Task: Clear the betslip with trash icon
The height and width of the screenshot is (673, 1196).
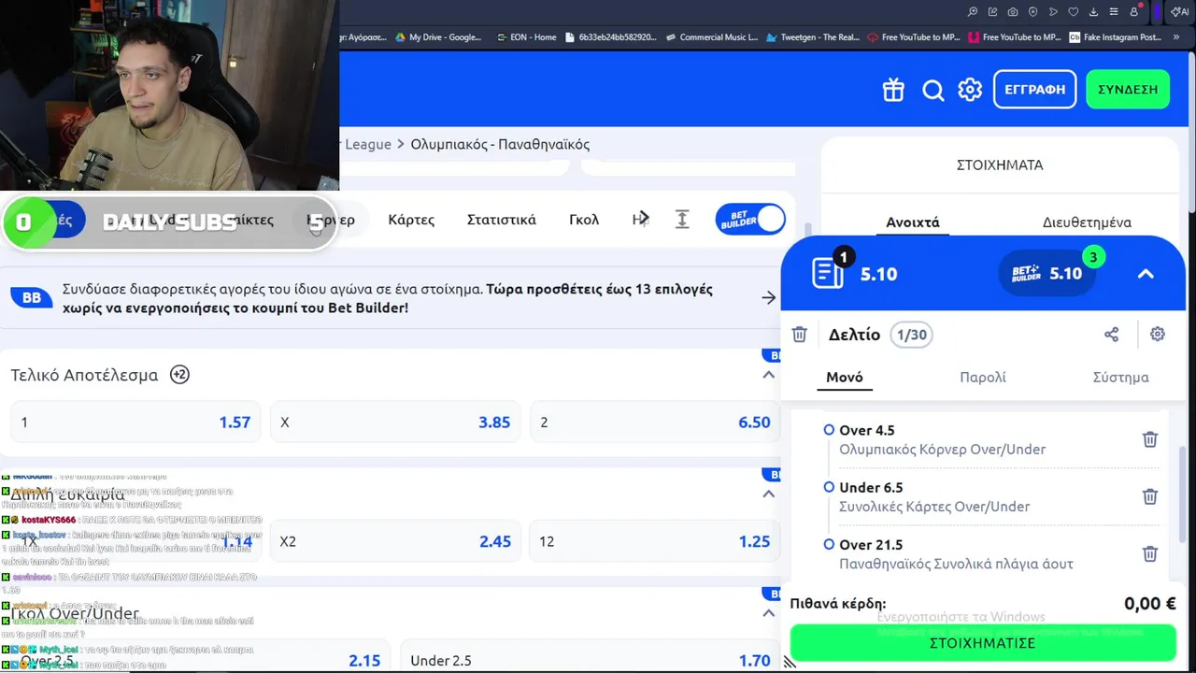Action: [799, 335]
